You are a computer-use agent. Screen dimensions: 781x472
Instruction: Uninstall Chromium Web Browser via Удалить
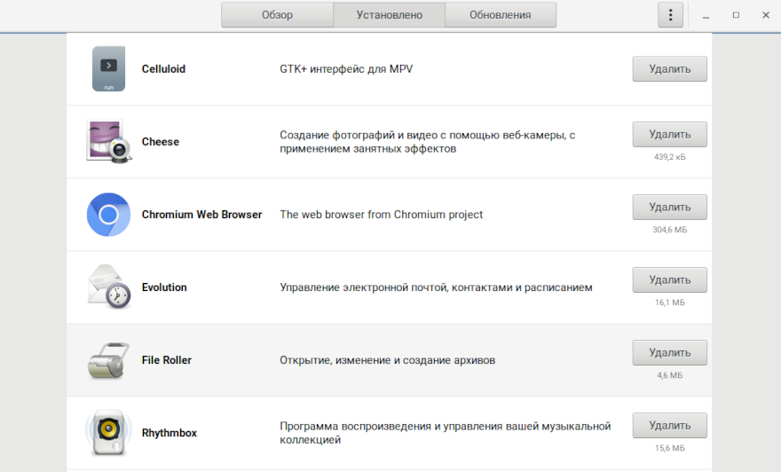point(669,208)
